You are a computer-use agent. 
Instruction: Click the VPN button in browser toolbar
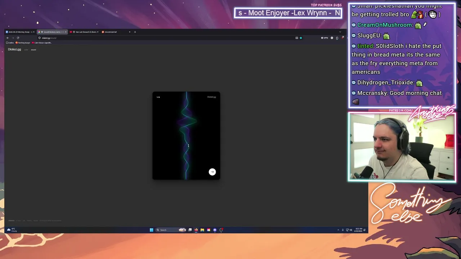click(x=325, y=38)
